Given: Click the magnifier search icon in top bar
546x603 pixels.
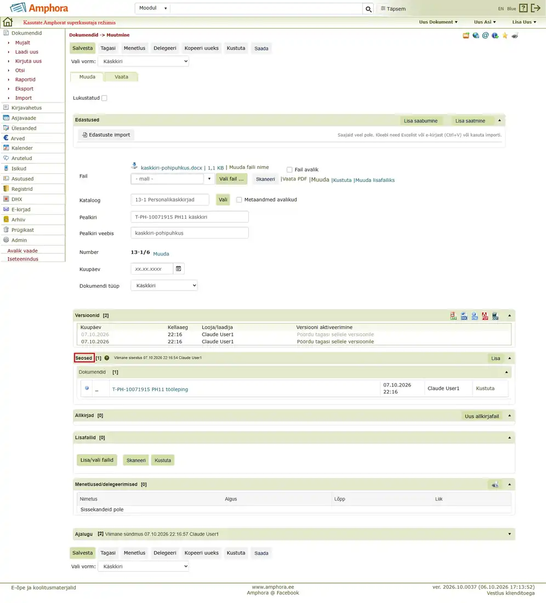Looking at the screenshot, I should pos(368,9).
